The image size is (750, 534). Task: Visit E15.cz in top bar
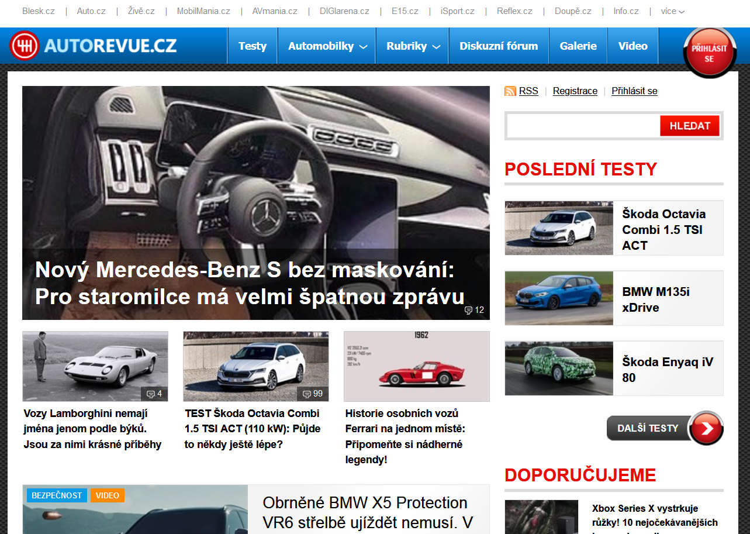[x=405, y=11]
